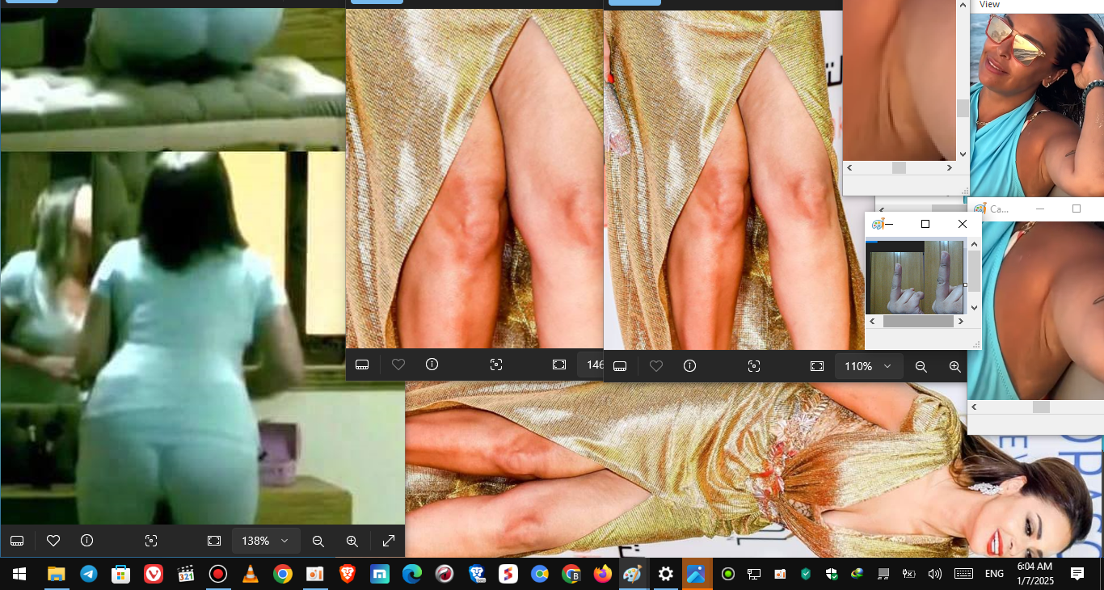Zoom out of the white outfit image
The image size is (1104, 590).
318,541
